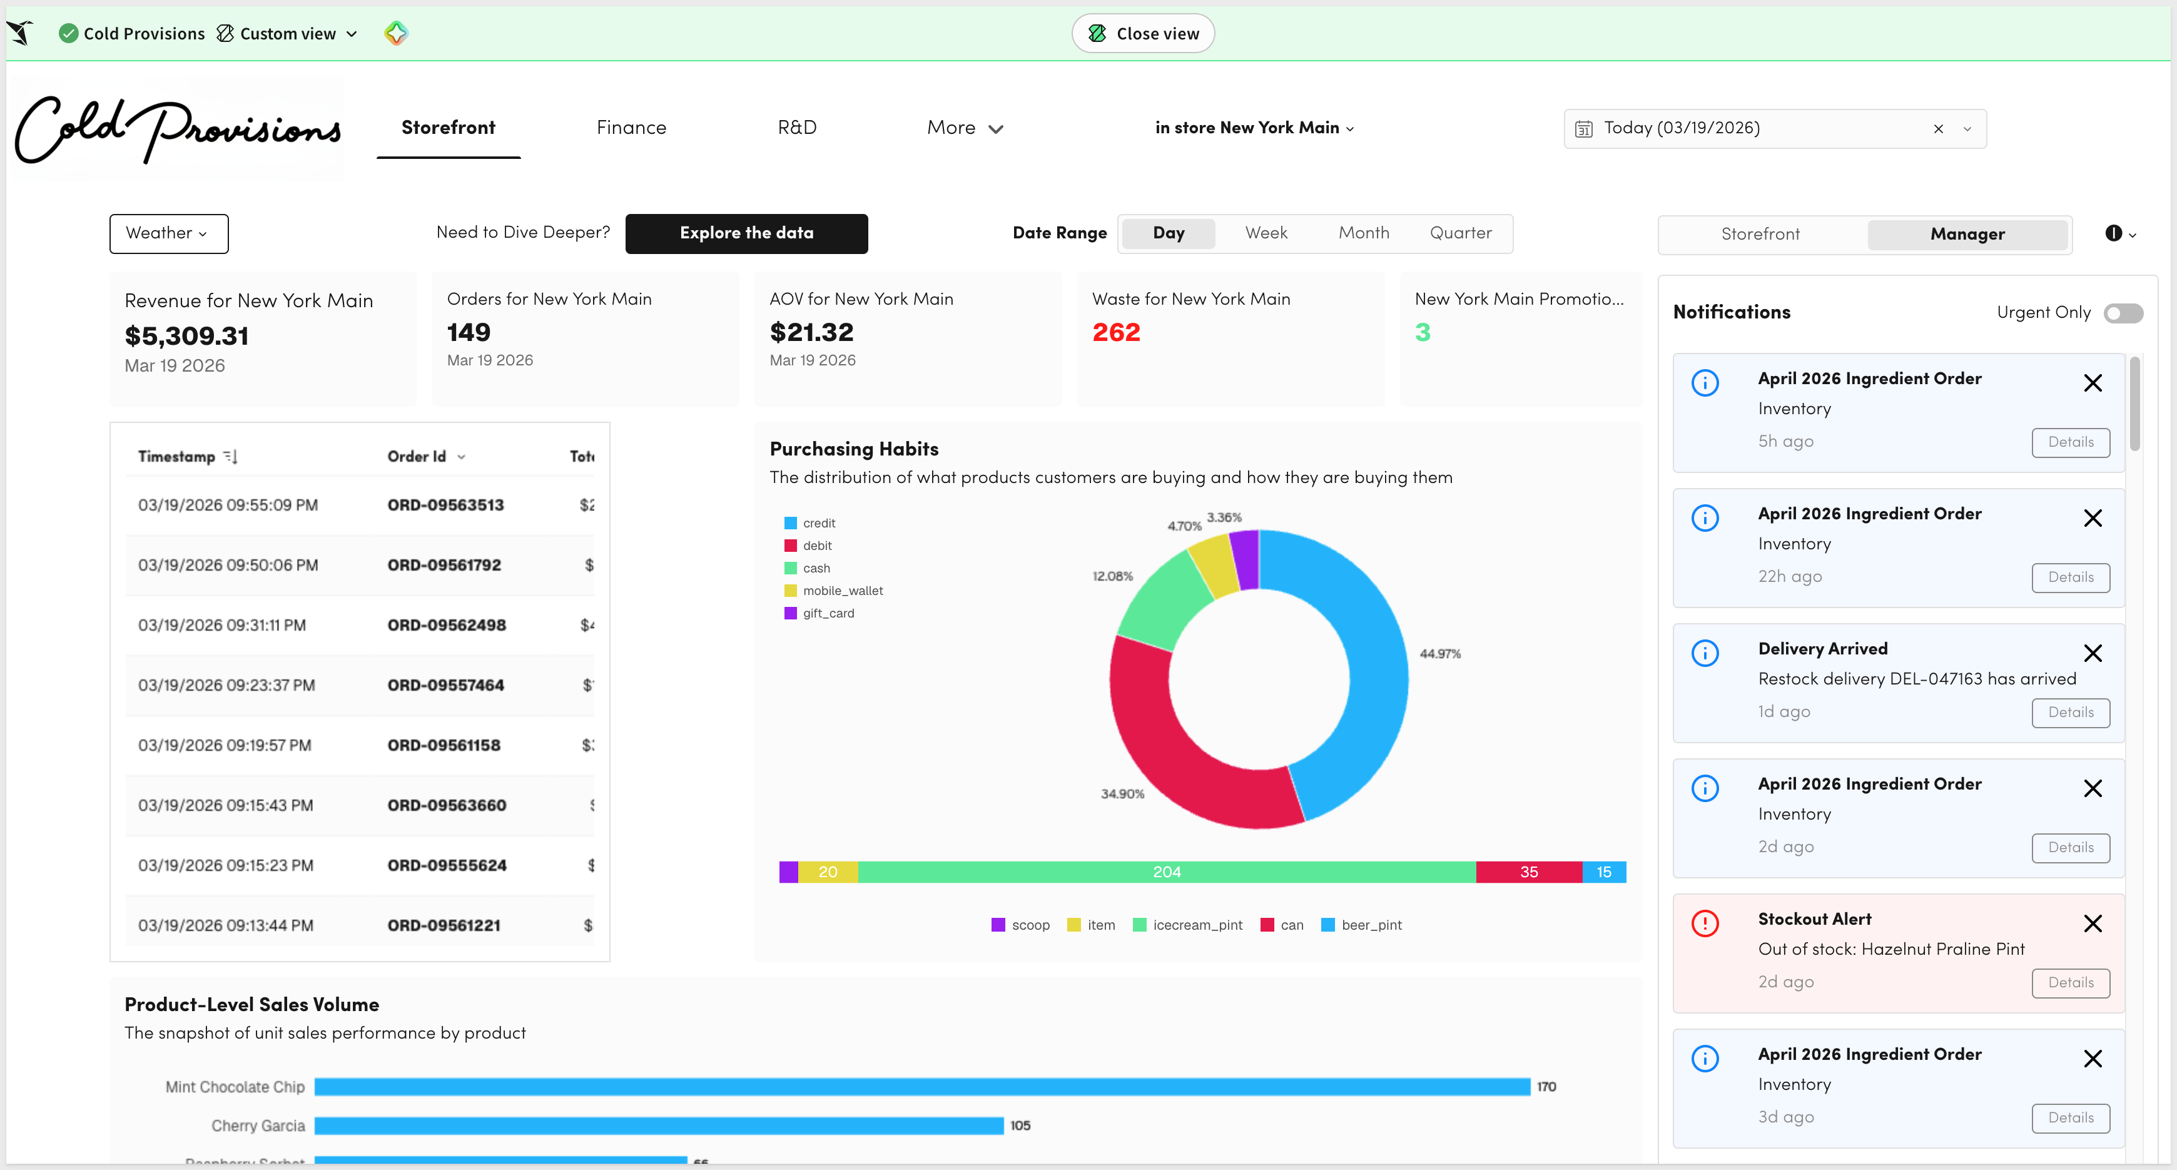This screenshot has height=1170, width=2177.
Task: Click the bird logo icon at top left
Action: tap(20, 33)
